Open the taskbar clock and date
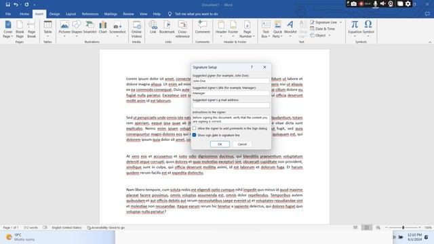The width and height of the screenshot is (434, 244). [414, 237]
